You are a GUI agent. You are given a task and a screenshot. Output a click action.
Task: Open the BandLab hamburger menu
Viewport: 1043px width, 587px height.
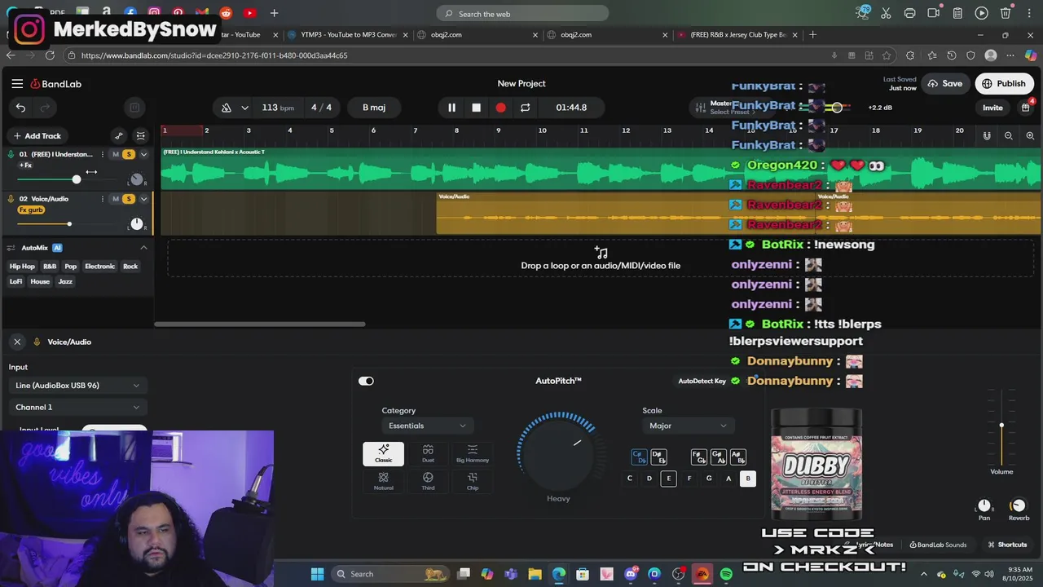pos(17,83)
